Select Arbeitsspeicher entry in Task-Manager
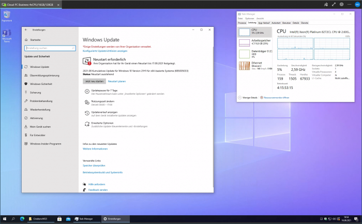Viewport: 362px width, 224px height. [x=255, y=42]
